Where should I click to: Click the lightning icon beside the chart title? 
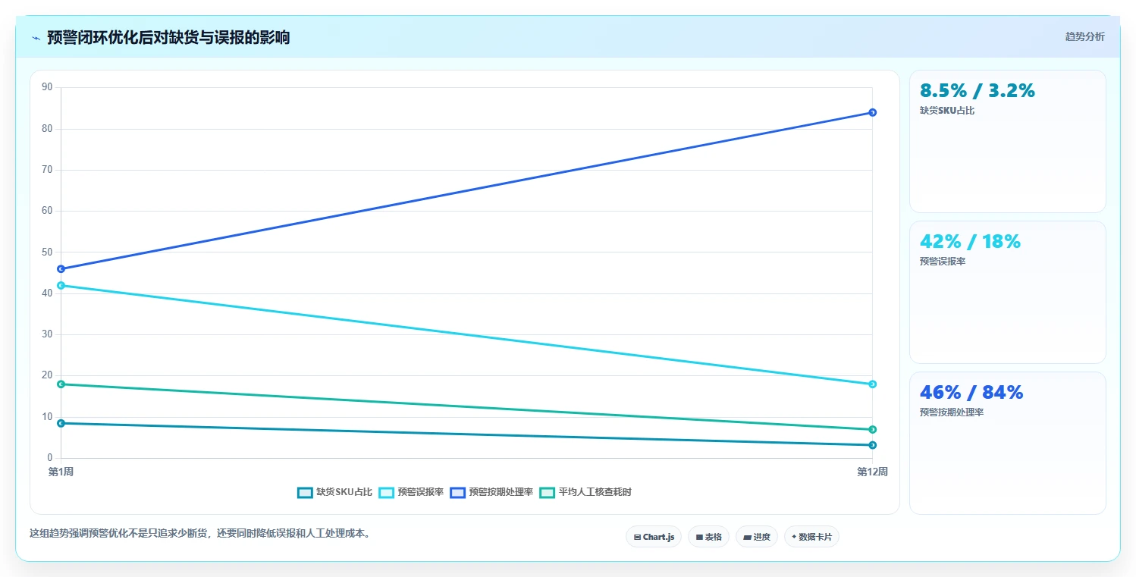tap(36, 38)
